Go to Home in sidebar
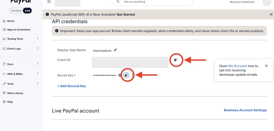 (x=11, y=21)
